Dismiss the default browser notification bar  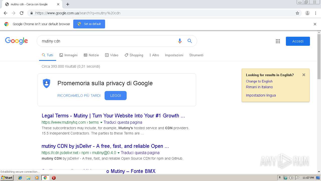(x=315, y=24)
